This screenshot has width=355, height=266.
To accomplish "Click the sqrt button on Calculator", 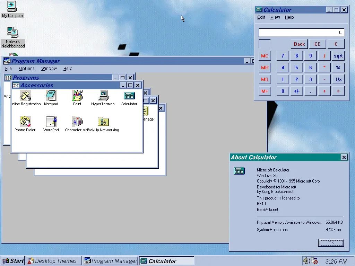I will pyautogui.click(x=338, y=56).
